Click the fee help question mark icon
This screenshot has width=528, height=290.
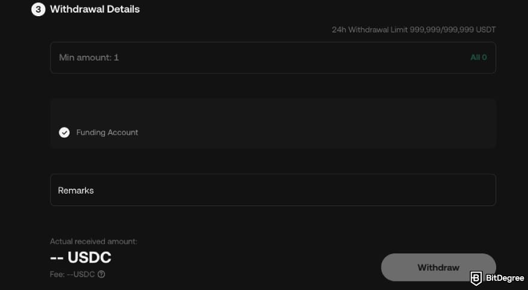point(101,274)
